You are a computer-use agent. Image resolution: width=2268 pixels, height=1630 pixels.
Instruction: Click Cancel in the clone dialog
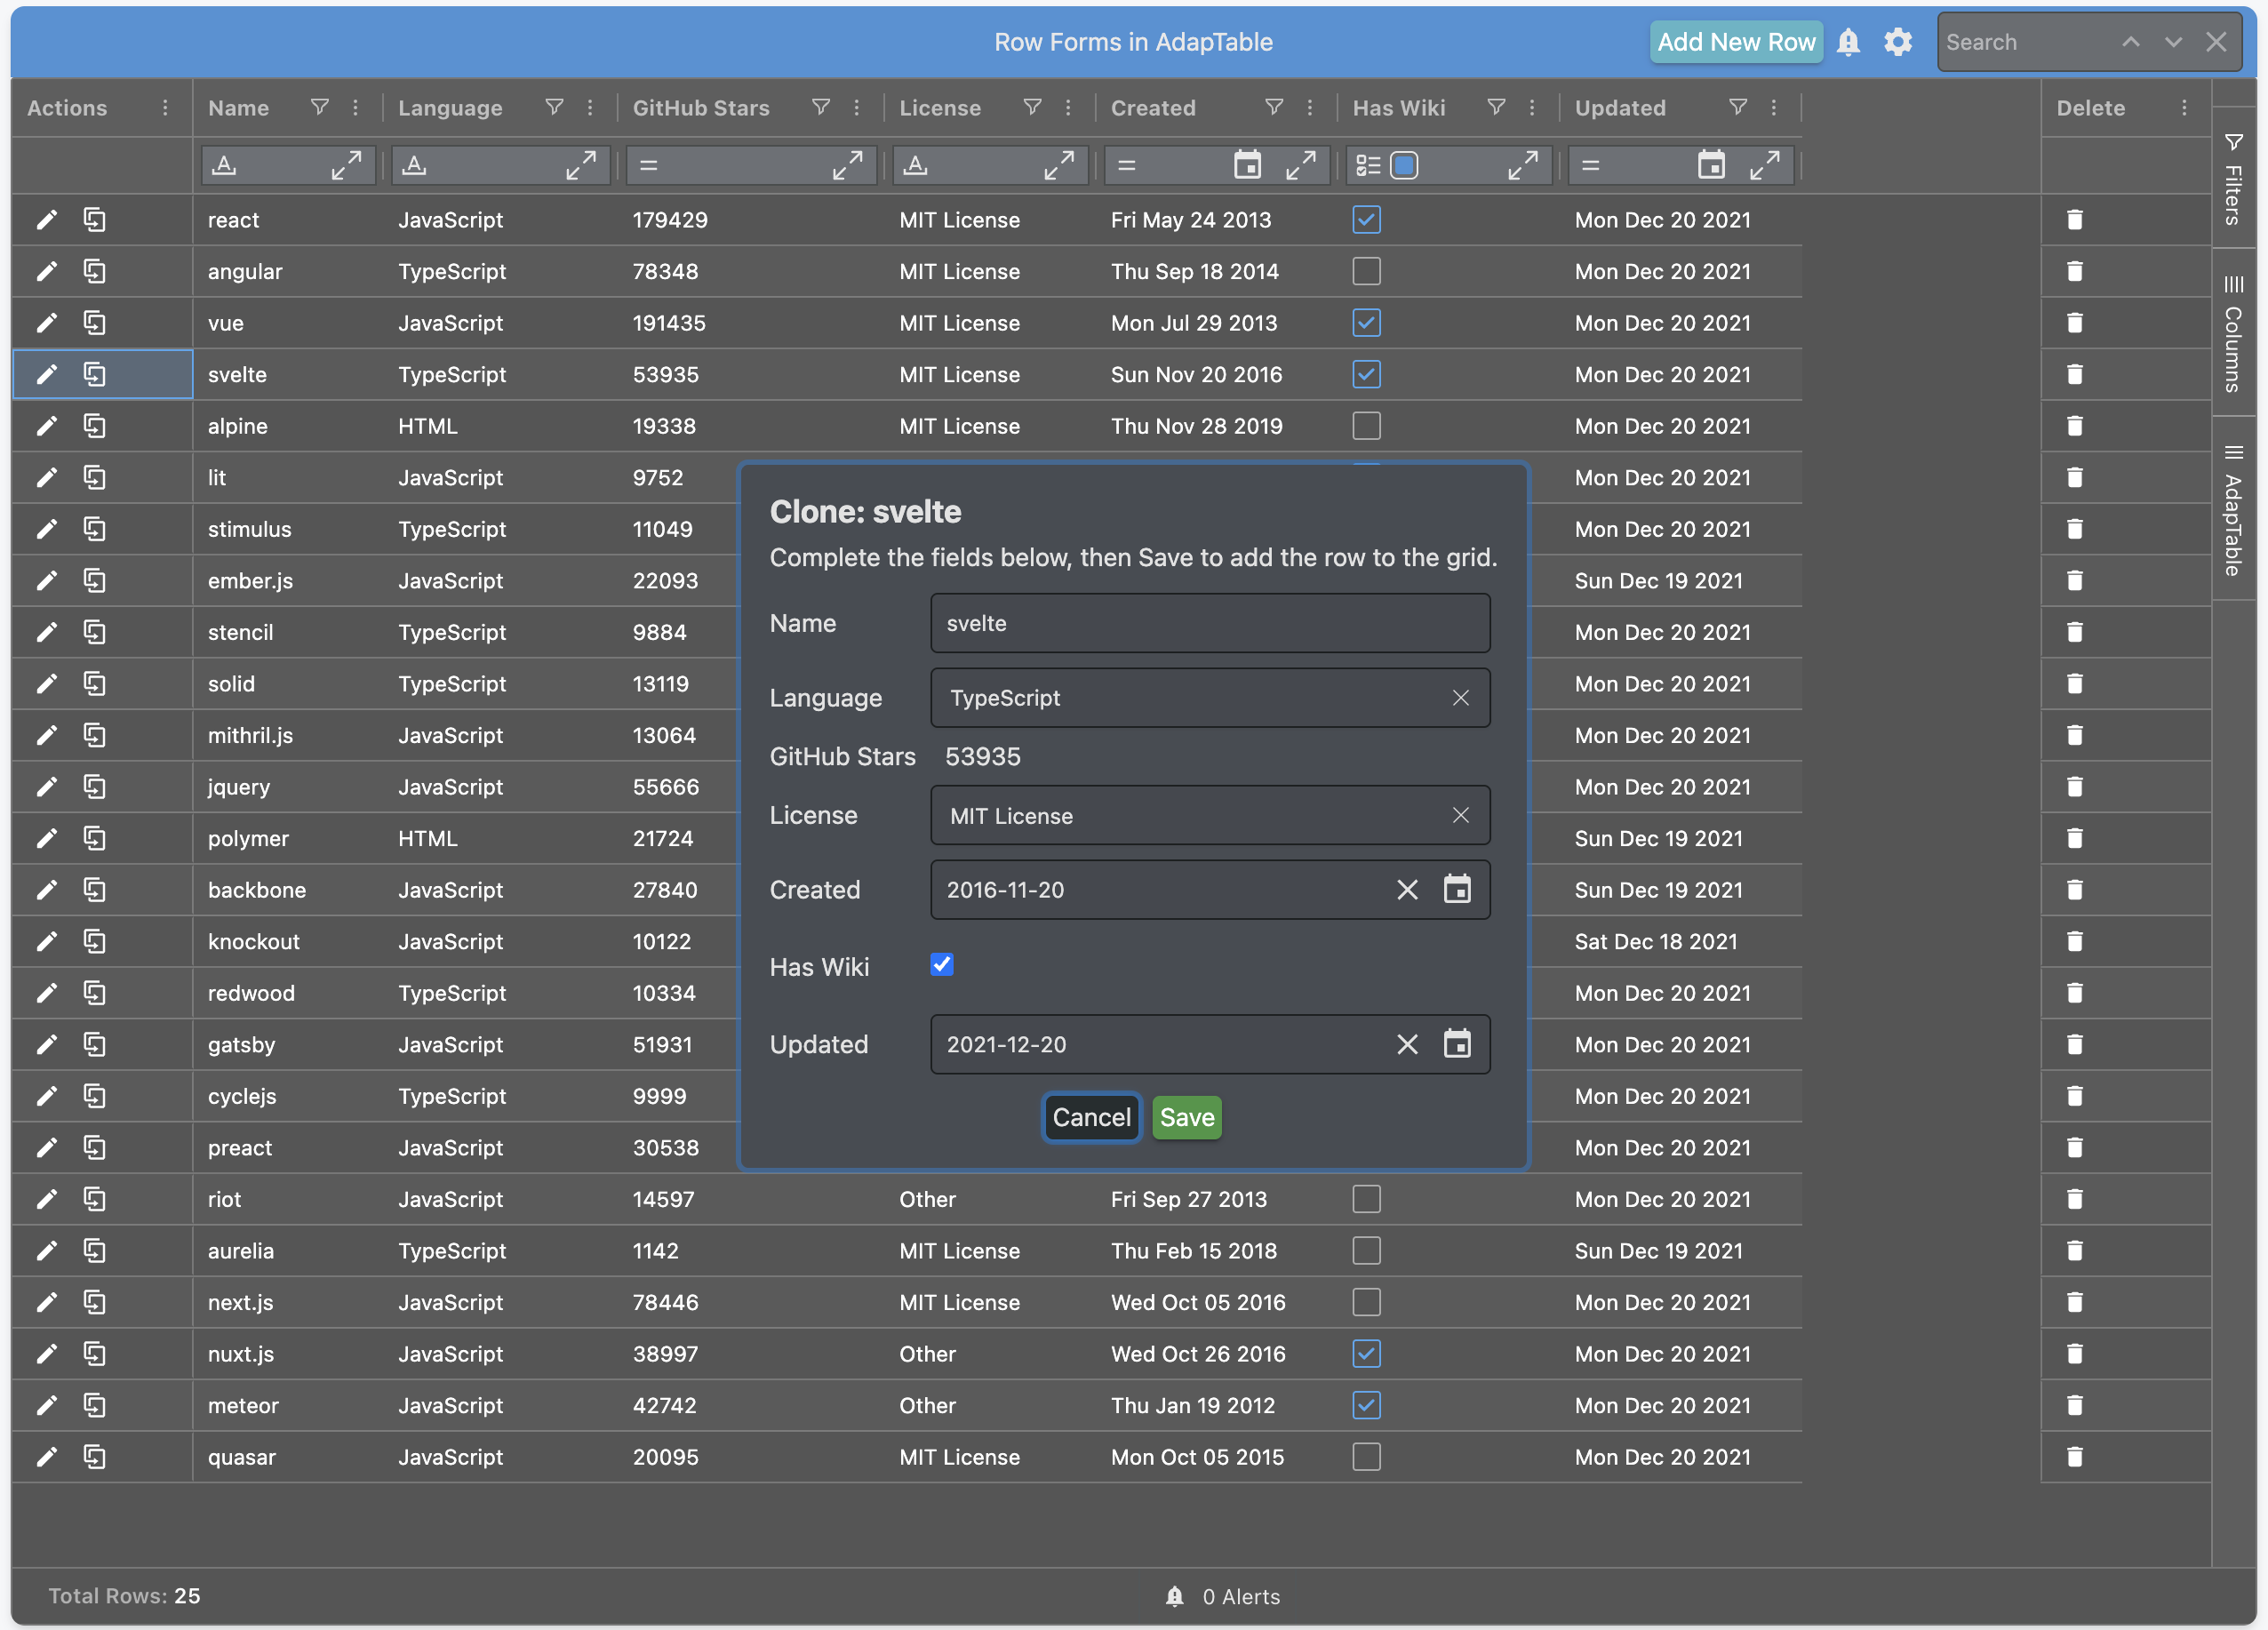pyautogui.click(x=1091, y=1117)
